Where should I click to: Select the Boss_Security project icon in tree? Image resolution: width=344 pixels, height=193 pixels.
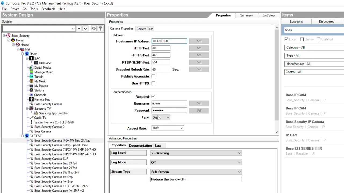coord(8,36)
